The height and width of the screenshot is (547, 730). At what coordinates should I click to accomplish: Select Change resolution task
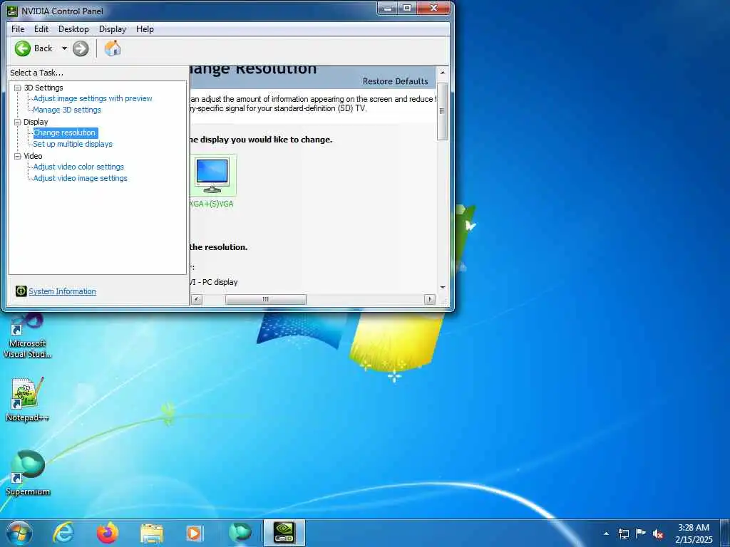tap(65, 132)
